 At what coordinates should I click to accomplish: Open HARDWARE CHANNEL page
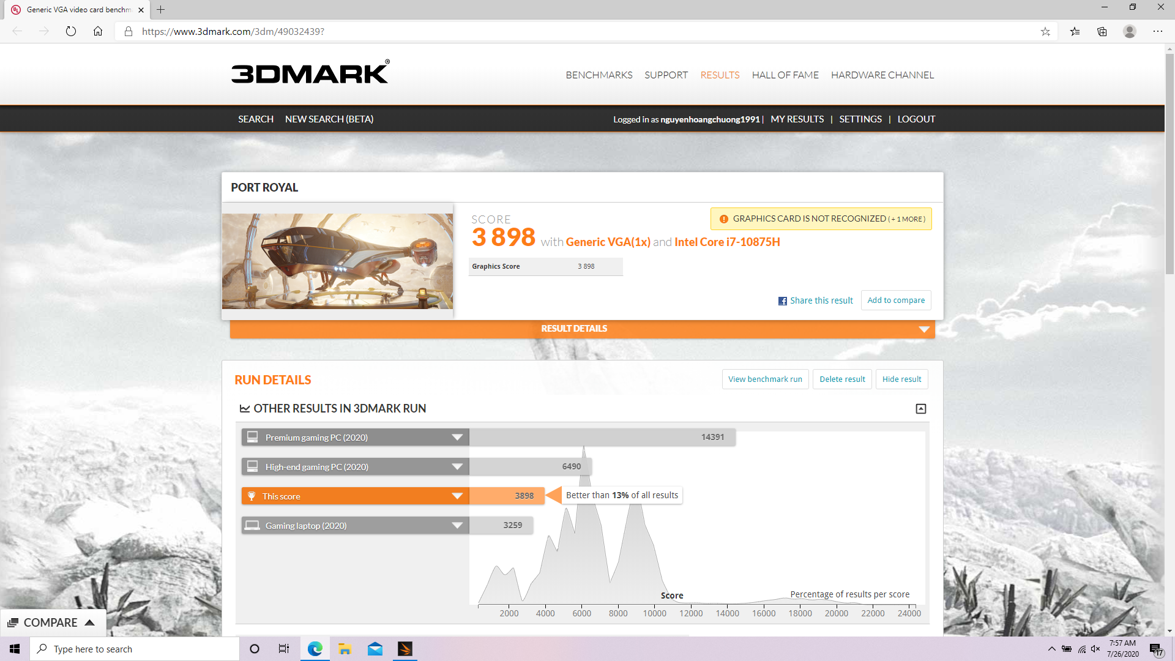[x=882, y=75]
